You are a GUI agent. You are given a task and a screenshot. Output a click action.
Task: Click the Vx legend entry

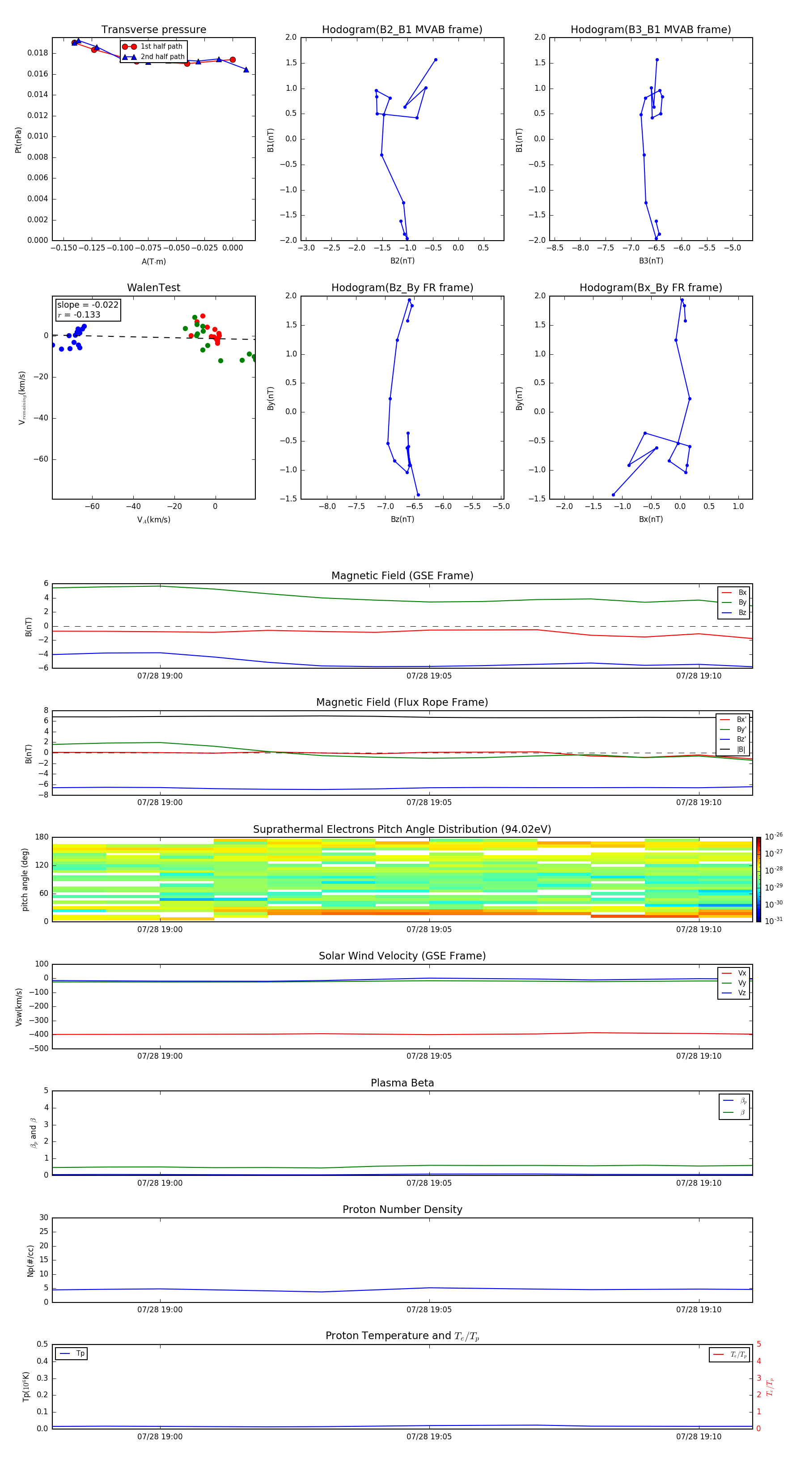tap(734, 973)
